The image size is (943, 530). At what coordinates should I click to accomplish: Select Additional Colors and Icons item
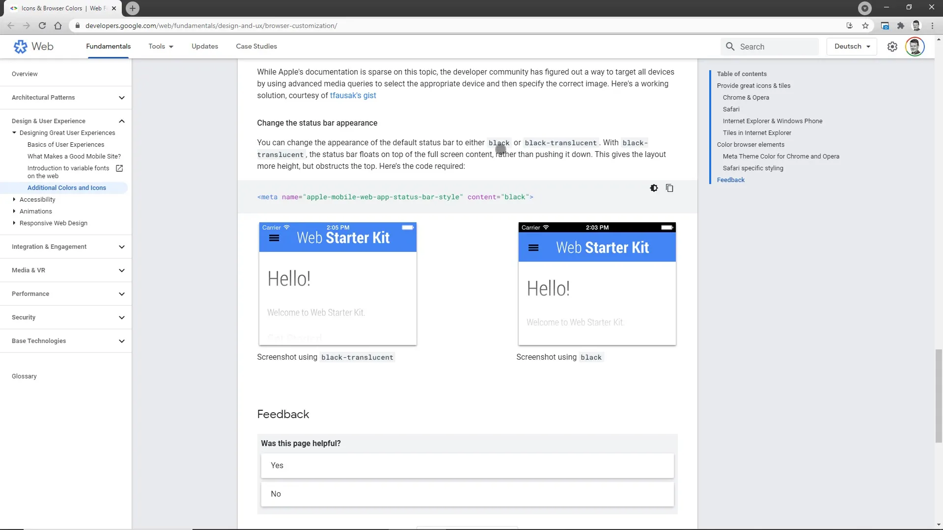point(67,188)
